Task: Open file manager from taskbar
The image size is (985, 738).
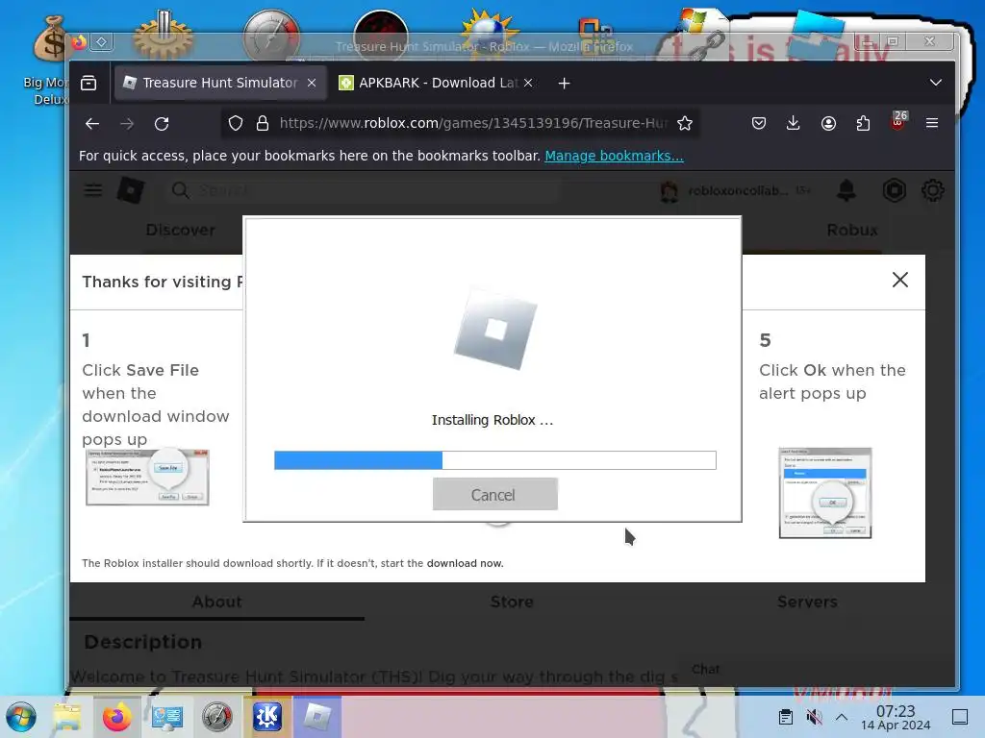Action: 67,717
